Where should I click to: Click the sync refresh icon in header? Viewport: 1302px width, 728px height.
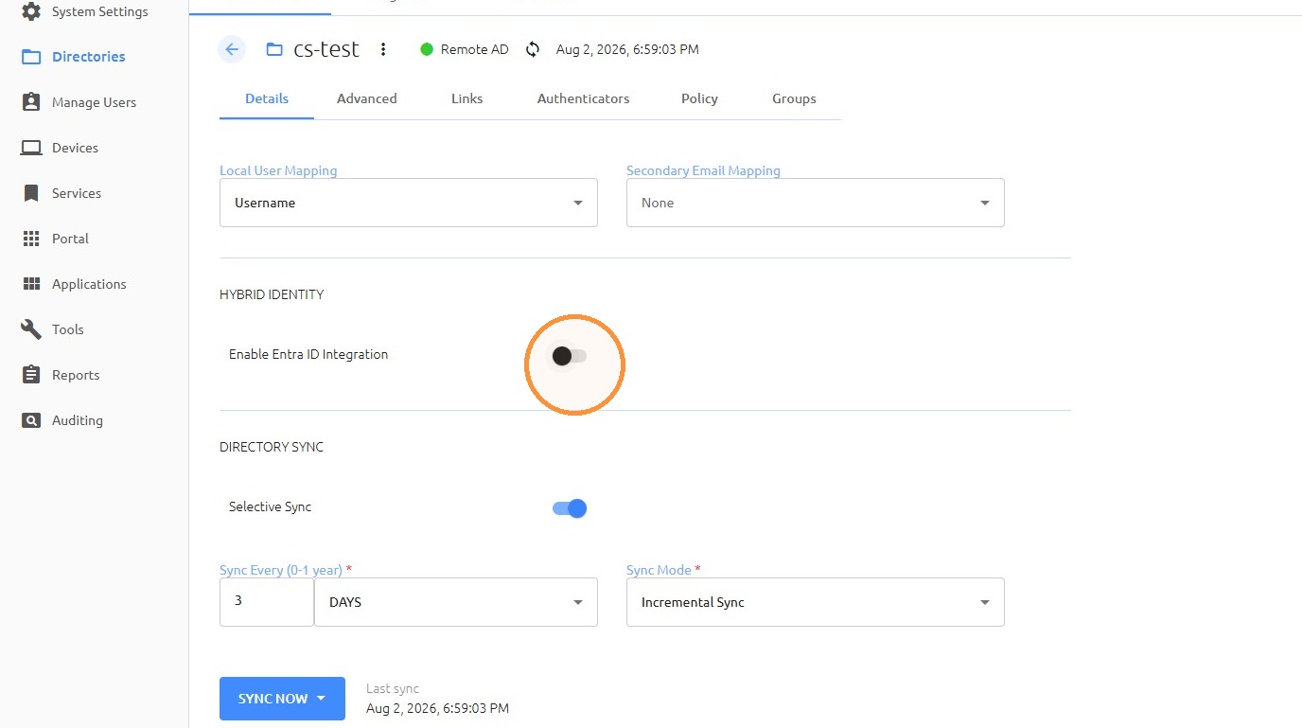(533, 49)
